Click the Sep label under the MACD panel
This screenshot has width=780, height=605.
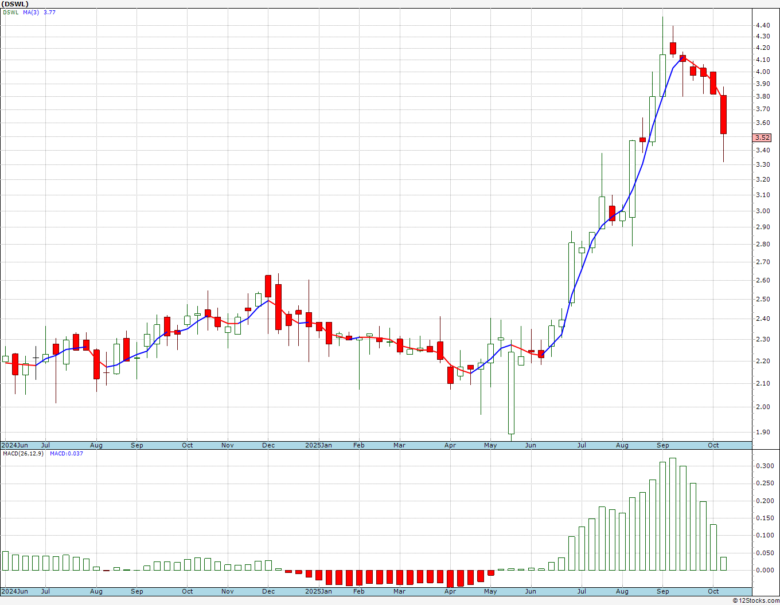pos(662,591)
